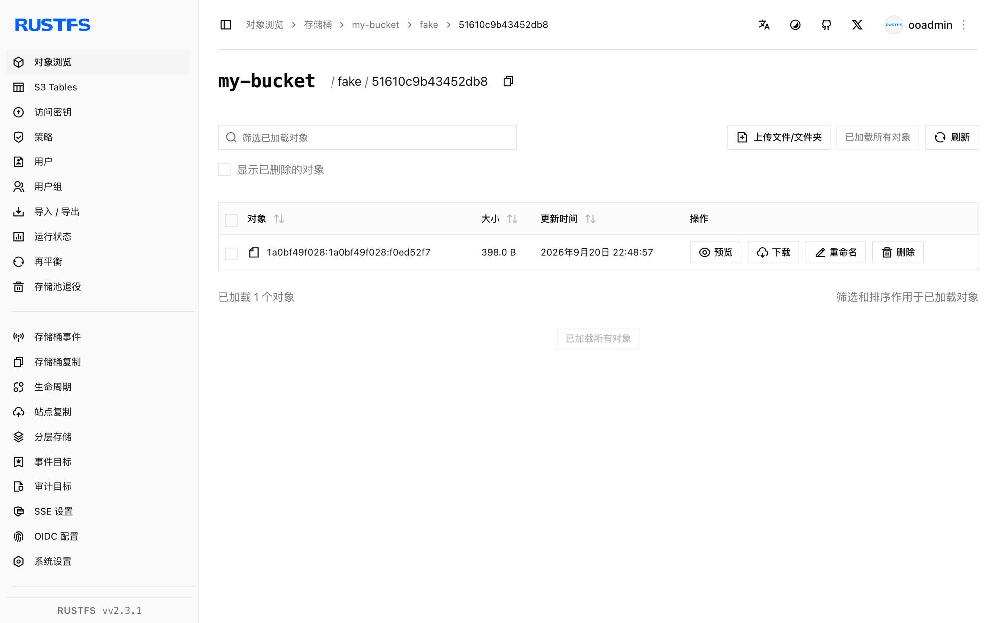This screenshot has width=997, height=623.
Task: Open the language translation switcher
Action: click(764, 25)
